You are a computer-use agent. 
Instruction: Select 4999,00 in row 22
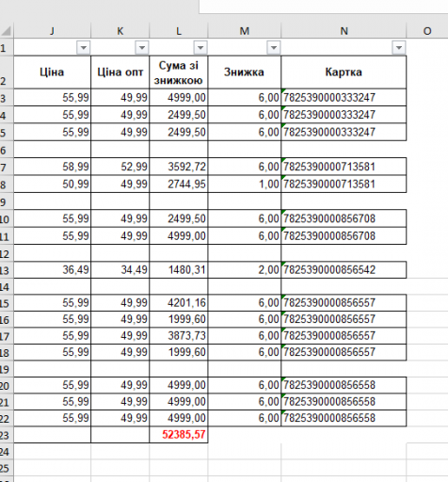pyautogui.click(x=179, y=418)
